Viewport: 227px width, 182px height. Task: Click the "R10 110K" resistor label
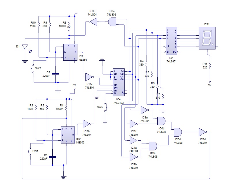(x=33, y=24)
